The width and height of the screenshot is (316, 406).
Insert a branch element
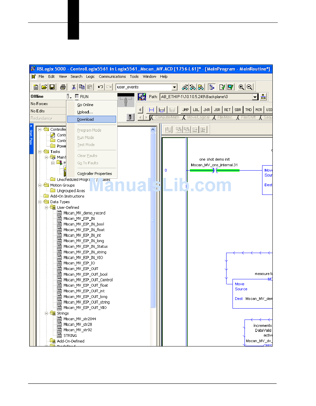click(162, 110)
